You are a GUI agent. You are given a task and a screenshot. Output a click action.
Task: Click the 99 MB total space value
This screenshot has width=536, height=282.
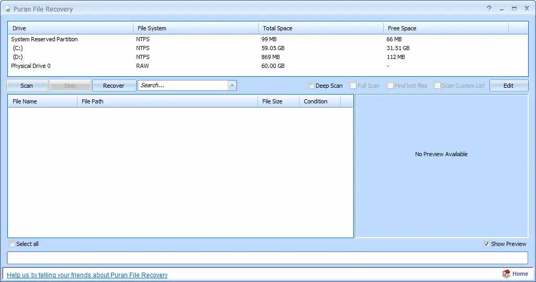click(269, 39)
